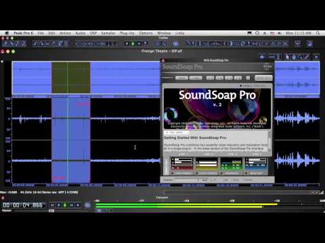325x243 pixels.
Task: Click the "Getting Started With SoundSoap Pro:" heading
Action: [195, 138]
